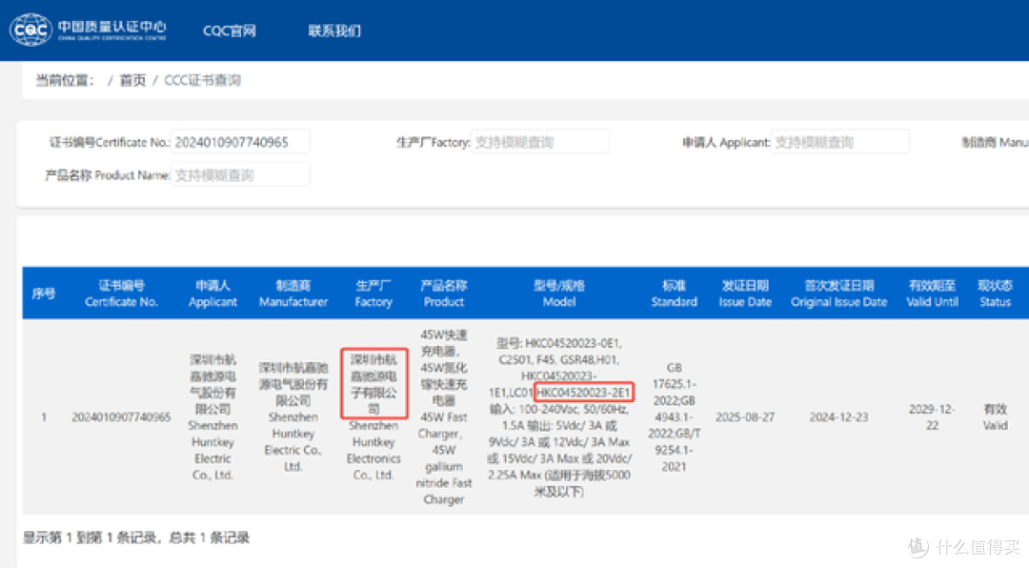
Task: Click the 现状态 Status column header
Action: (x=995, y=294)
